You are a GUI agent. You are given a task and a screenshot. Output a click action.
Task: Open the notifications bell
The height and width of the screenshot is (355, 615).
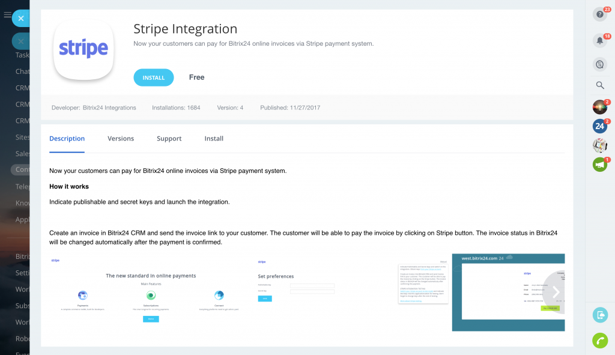(599, 41)
